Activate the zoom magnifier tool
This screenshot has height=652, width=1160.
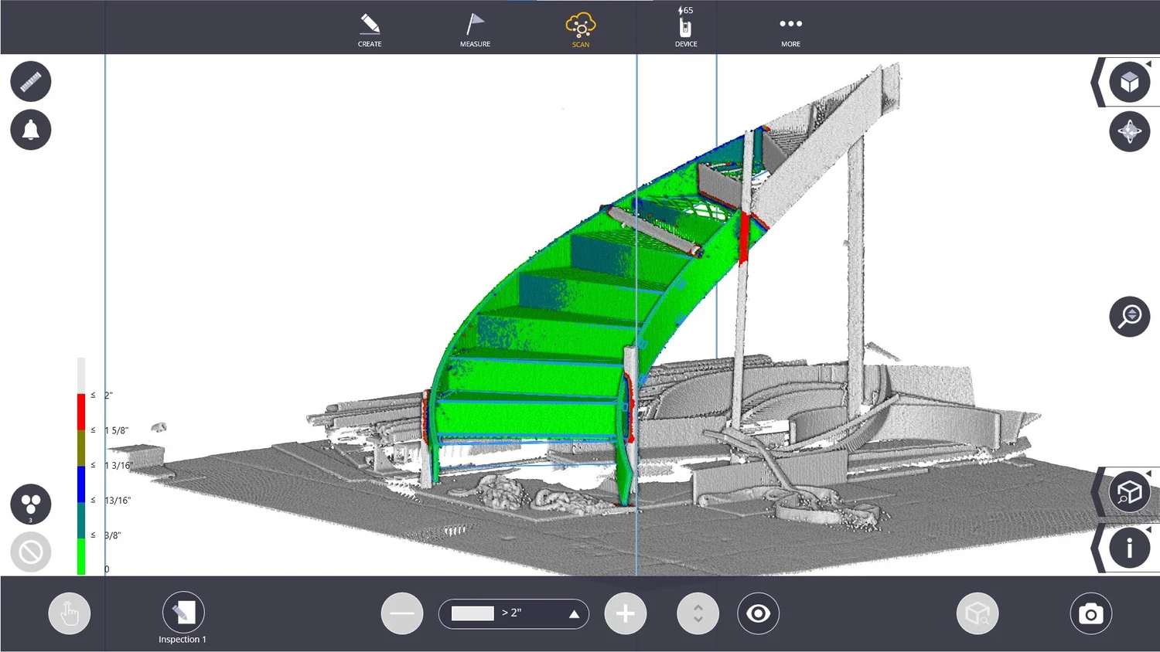pyautogui.click(x=1128, y=316)
